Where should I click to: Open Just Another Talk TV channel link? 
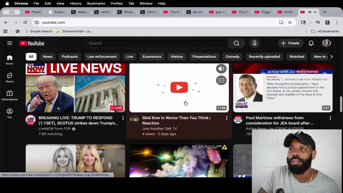(x=159, y=129)
